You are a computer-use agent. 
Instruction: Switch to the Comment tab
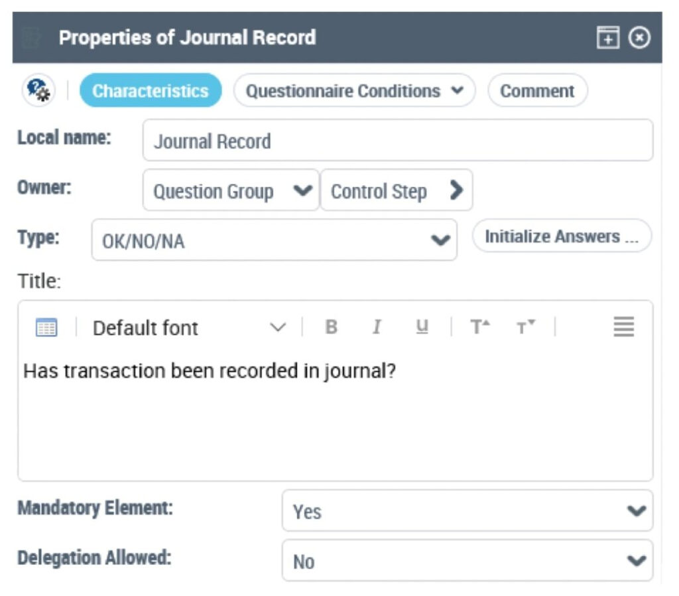(537, 91)
